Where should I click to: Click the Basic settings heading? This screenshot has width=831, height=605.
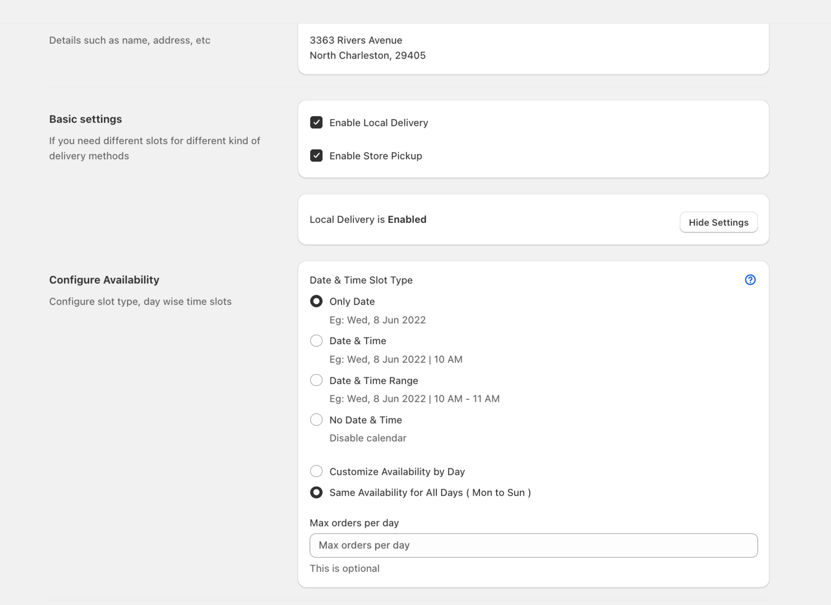coord(86,119)
